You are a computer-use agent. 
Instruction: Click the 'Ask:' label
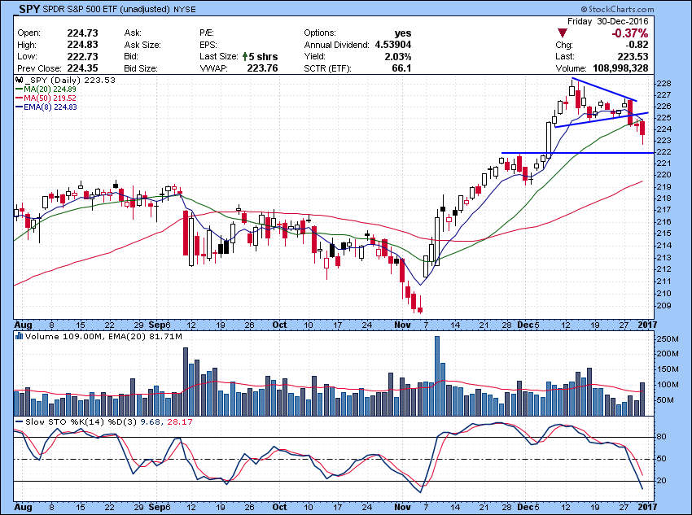133,33
